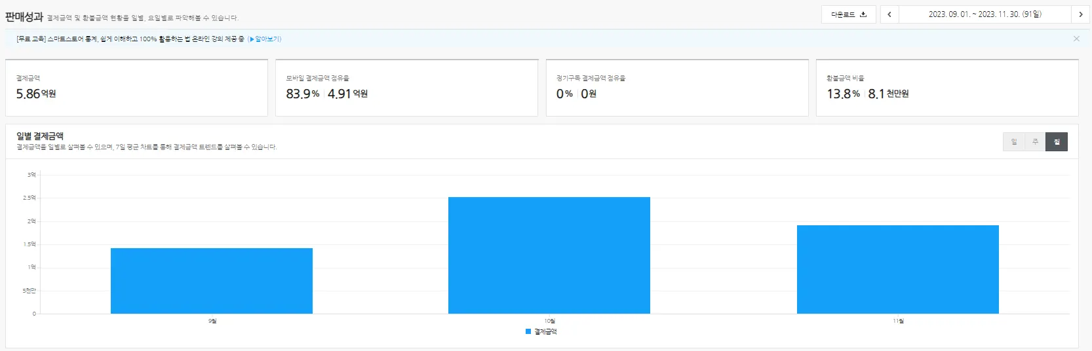The height and width of the screenshot is (351, 1092).
Task: Click the 3억 y-axis label
Action: (31, 175)
